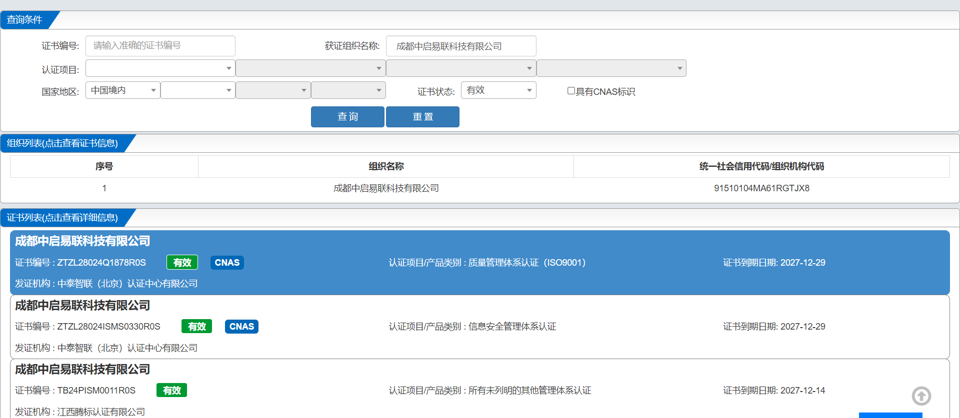This screenshot has width=960, height=418.
Task: Open the first 认证项目 dropdown
Action: coord(160,68)
